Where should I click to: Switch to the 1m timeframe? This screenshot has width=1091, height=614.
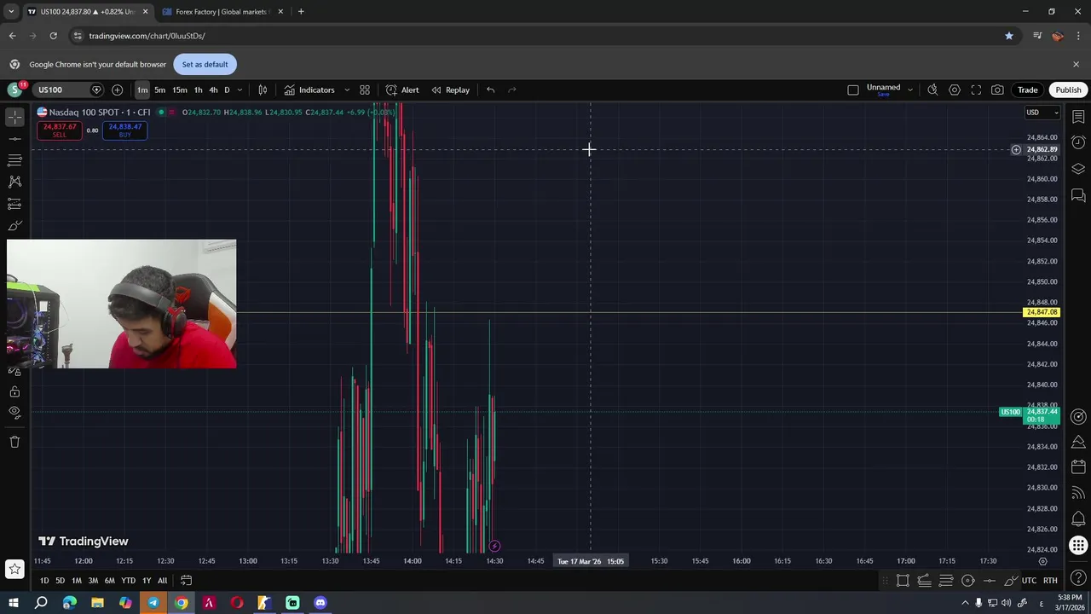(142, 90)
